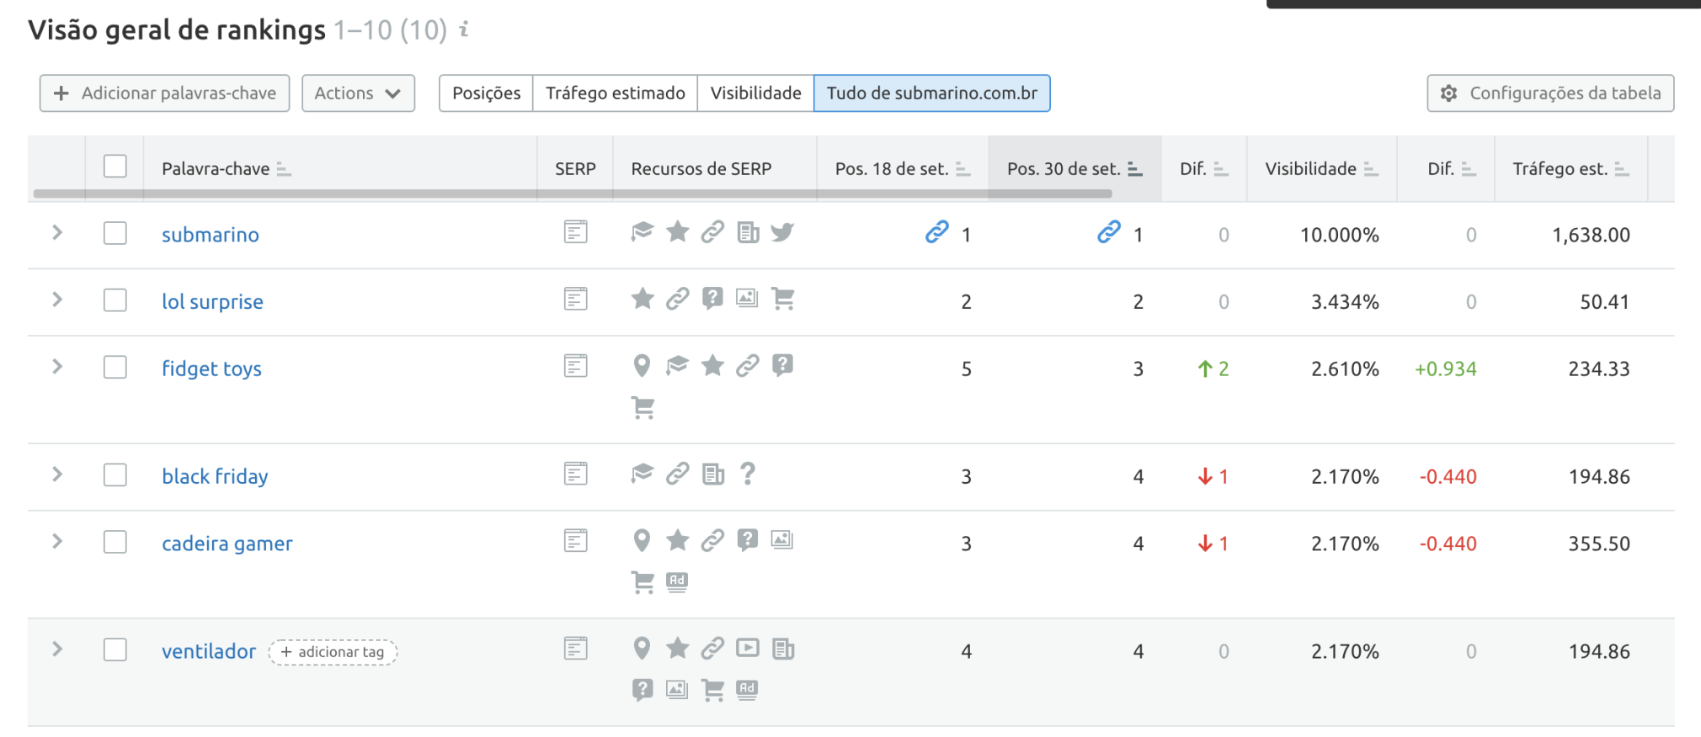This screenshot has height=737, width=1701.
Task: Toggle the select-all checkbox in table header
Action: point(115,167)
